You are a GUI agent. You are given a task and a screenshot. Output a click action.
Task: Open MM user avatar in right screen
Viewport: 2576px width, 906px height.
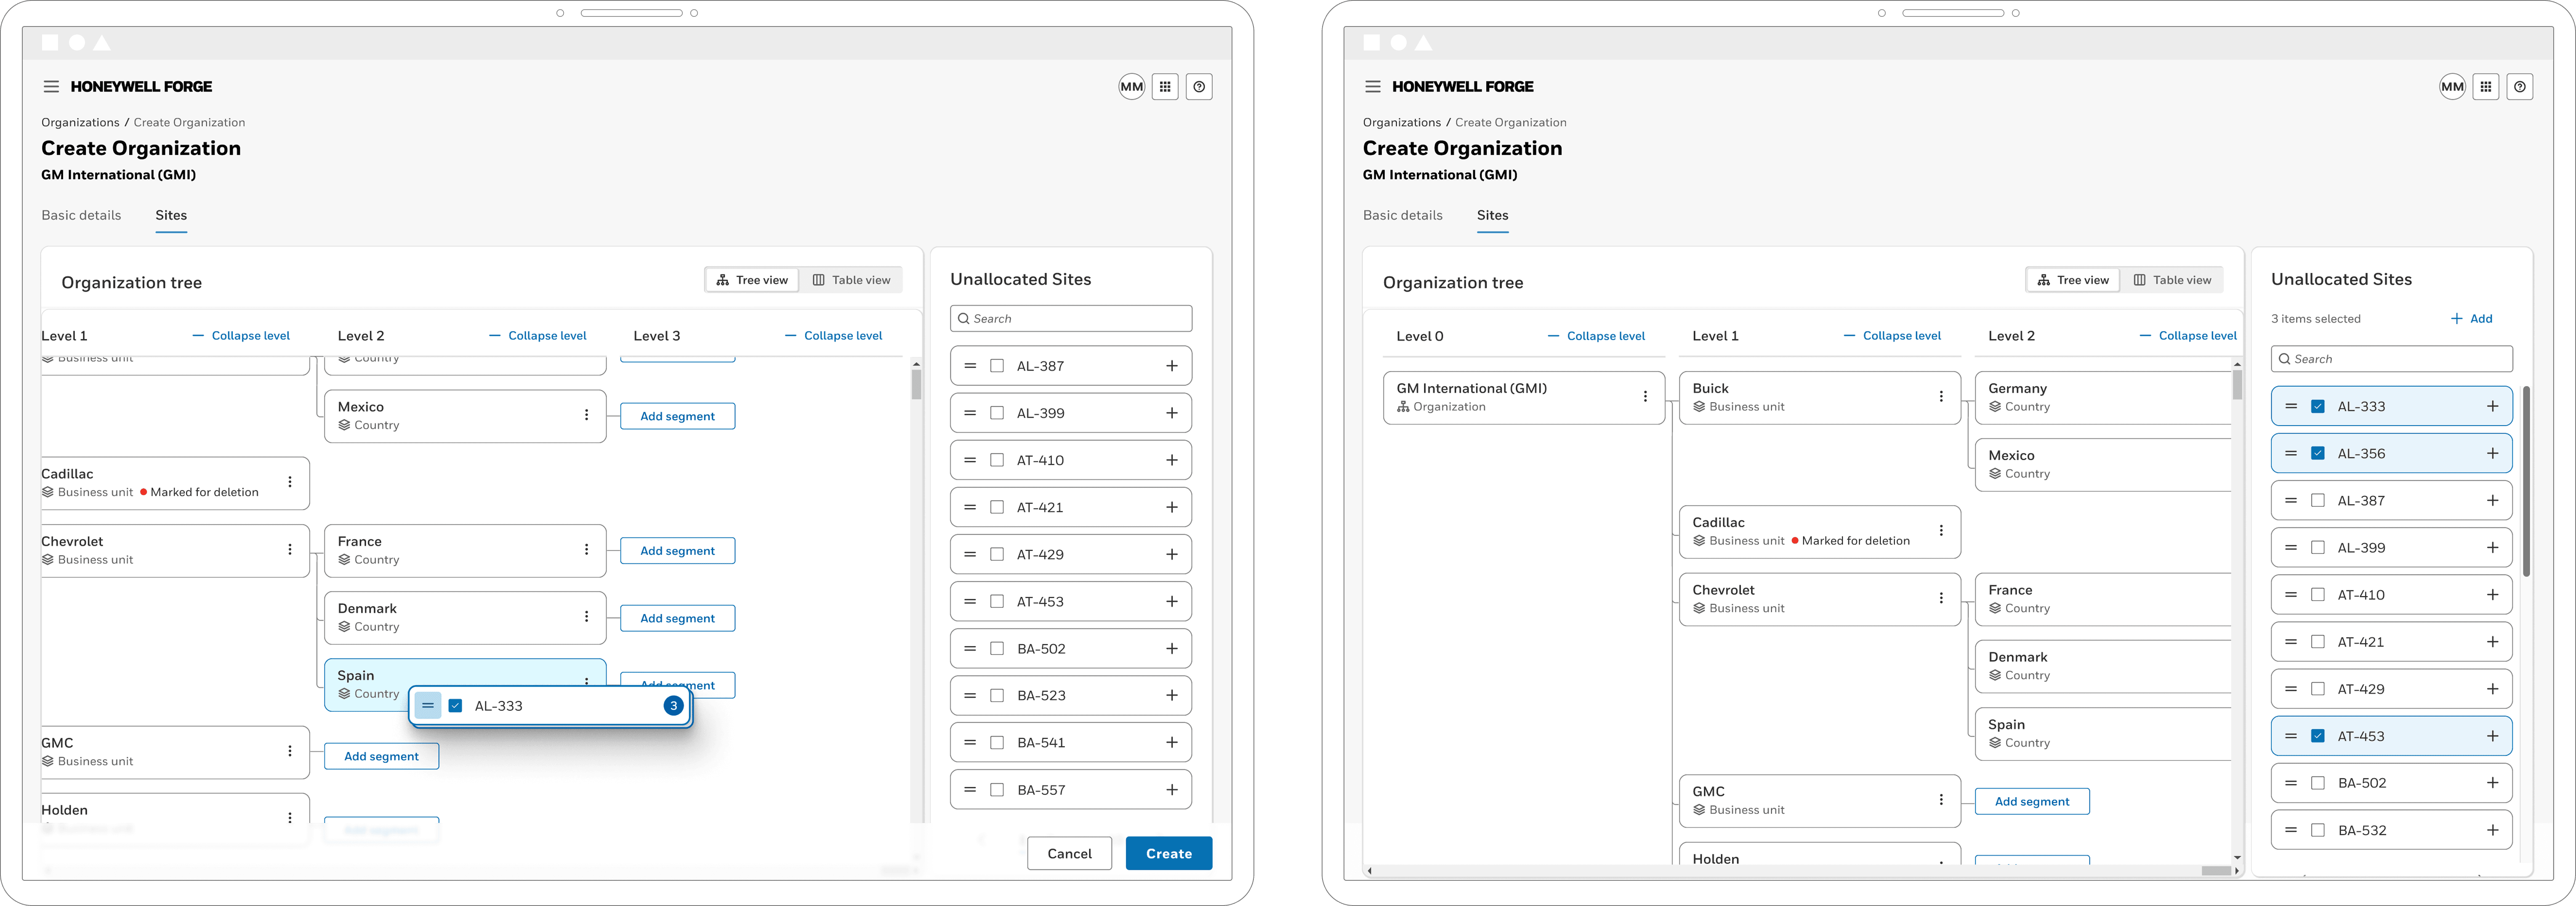point(2452,87)
